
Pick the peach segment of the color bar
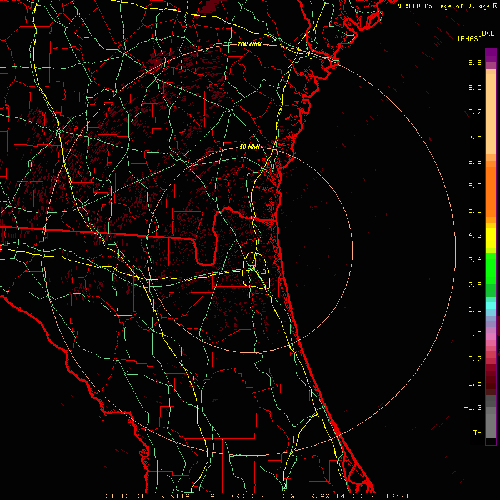point(491,114)
